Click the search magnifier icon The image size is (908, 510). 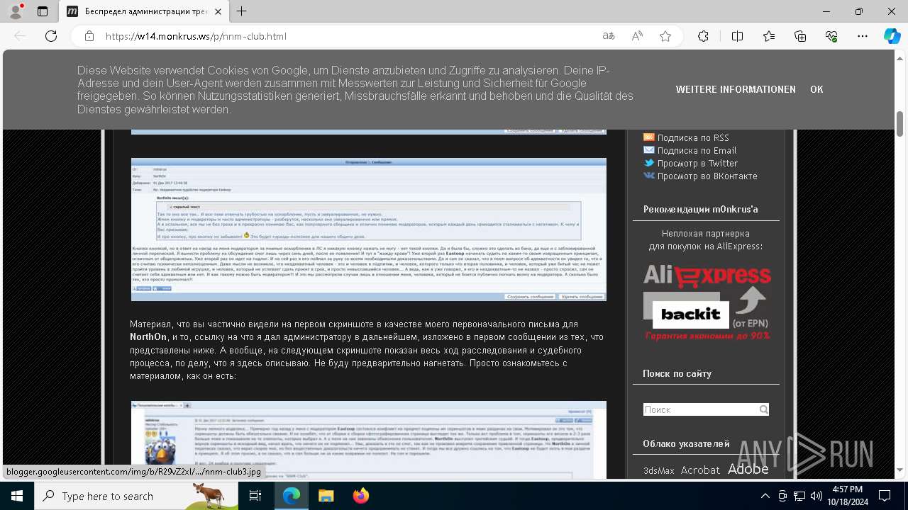click(x=763, y=409)
